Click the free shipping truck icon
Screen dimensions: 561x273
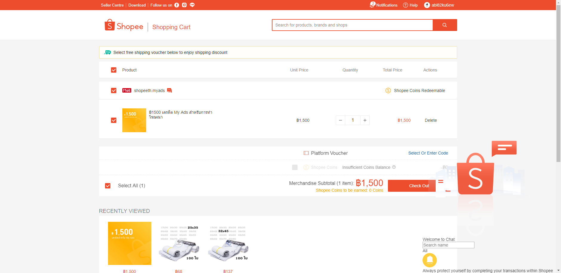[x=108, y=52]
